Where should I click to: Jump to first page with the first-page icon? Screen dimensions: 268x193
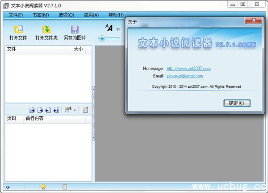tap(32, 110)
